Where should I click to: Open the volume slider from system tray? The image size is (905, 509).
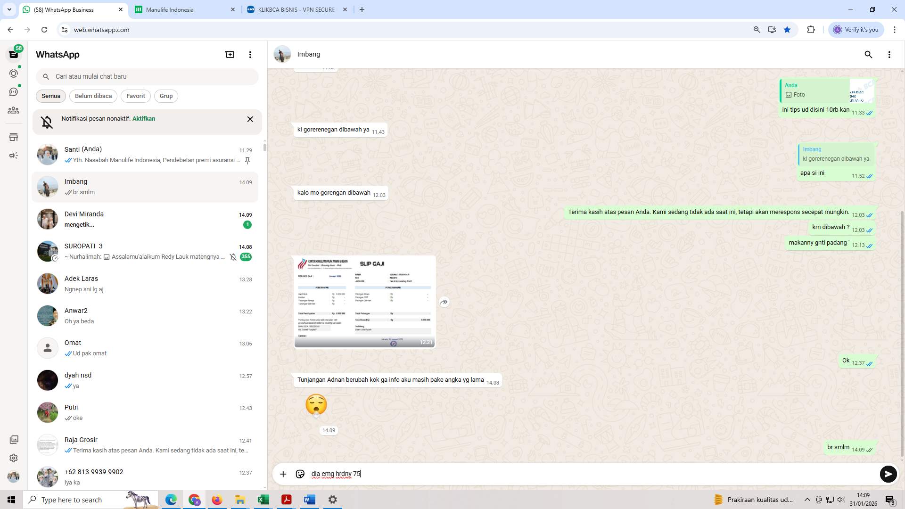pyautogui.click(x=840, y=500)
